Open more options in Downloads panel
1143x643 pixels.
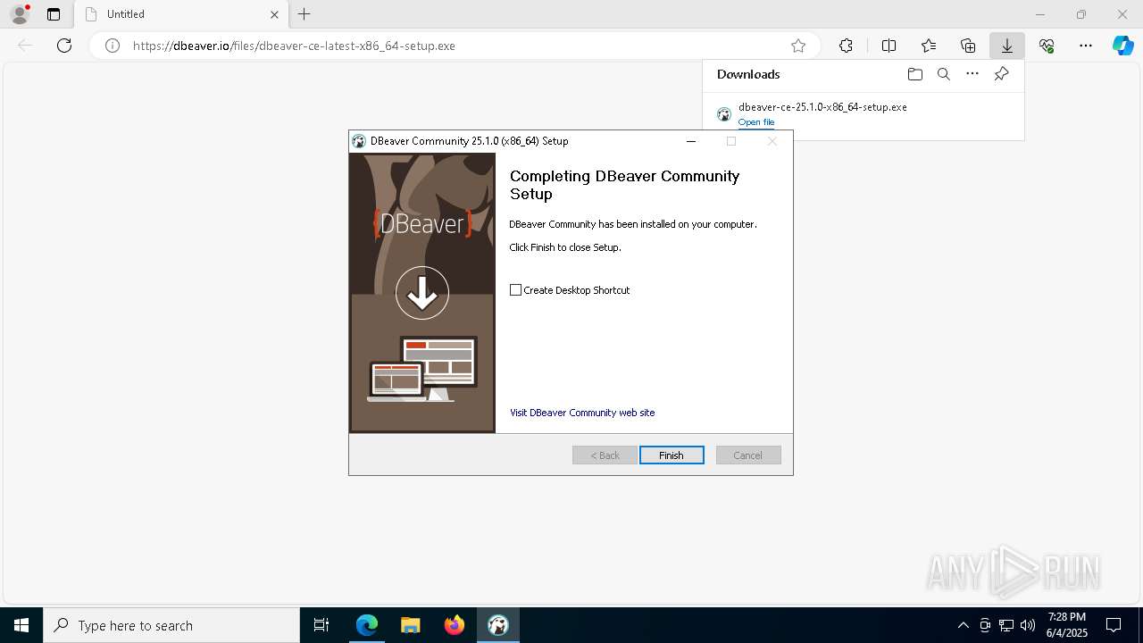click(972, 74)
